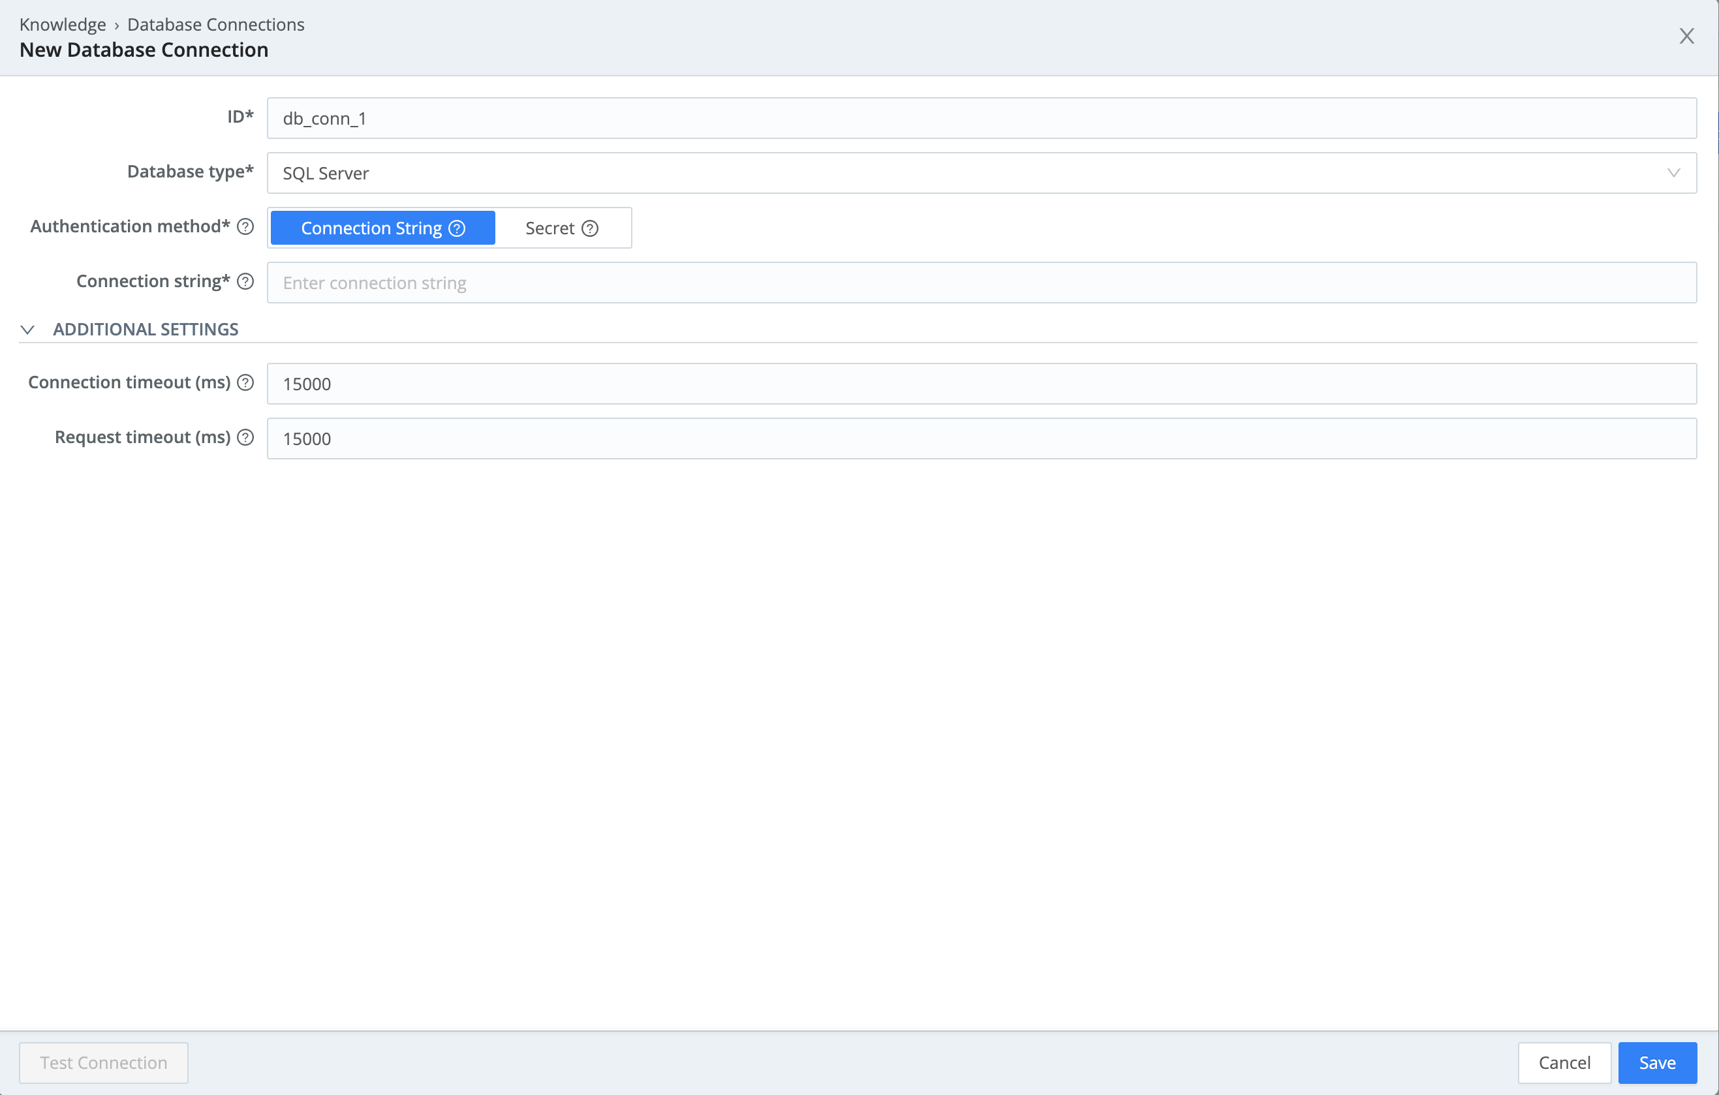Collapse the Additional Settings section
This screenshot has width=1719, height=1095.
[x=28, y=330]
